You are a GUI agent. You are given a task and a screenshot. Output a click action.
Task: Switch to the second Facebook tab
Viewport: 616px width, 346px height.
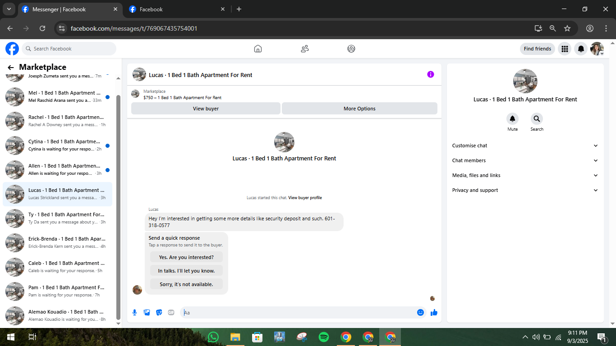click(x=177, y=9)
